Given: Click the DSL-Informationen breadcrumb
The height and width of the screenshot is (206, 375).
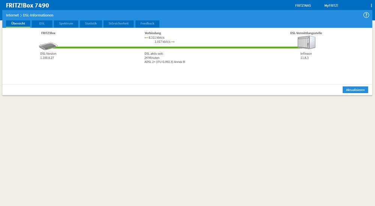Looking at the screenshot, I should click(x=38, y=15).
